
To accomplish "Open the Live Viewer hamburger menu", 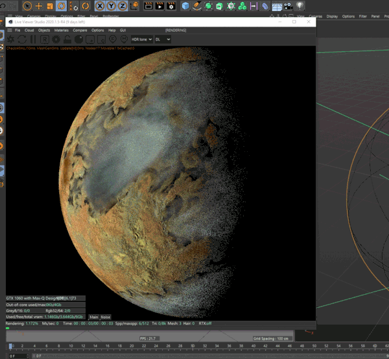I will pyautogui.click(x=10, y=30).
